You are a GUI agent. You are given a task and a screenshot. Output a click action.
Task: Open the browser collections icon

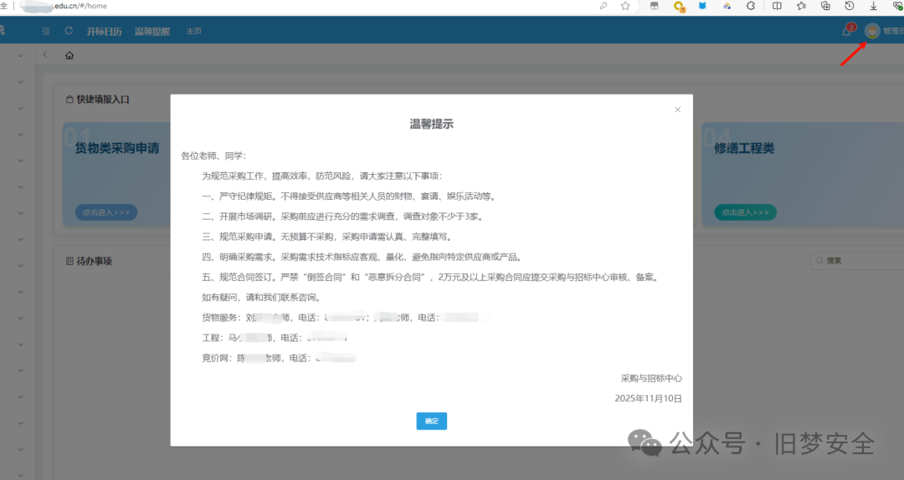(825, 6)
